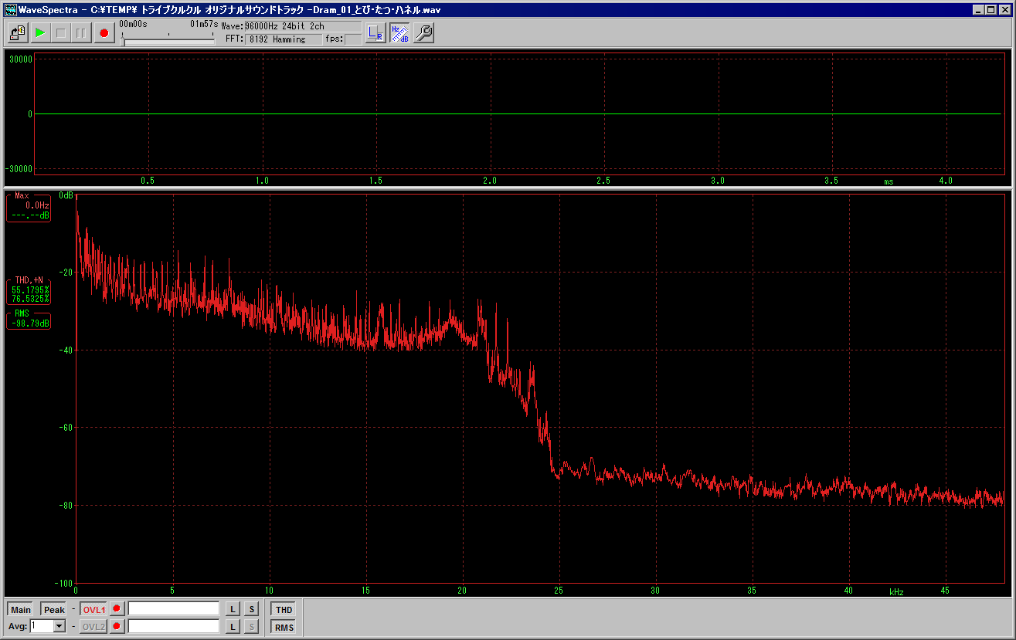Toggle the Peak hold display
1016x640 pixels.
pos(54,609)
